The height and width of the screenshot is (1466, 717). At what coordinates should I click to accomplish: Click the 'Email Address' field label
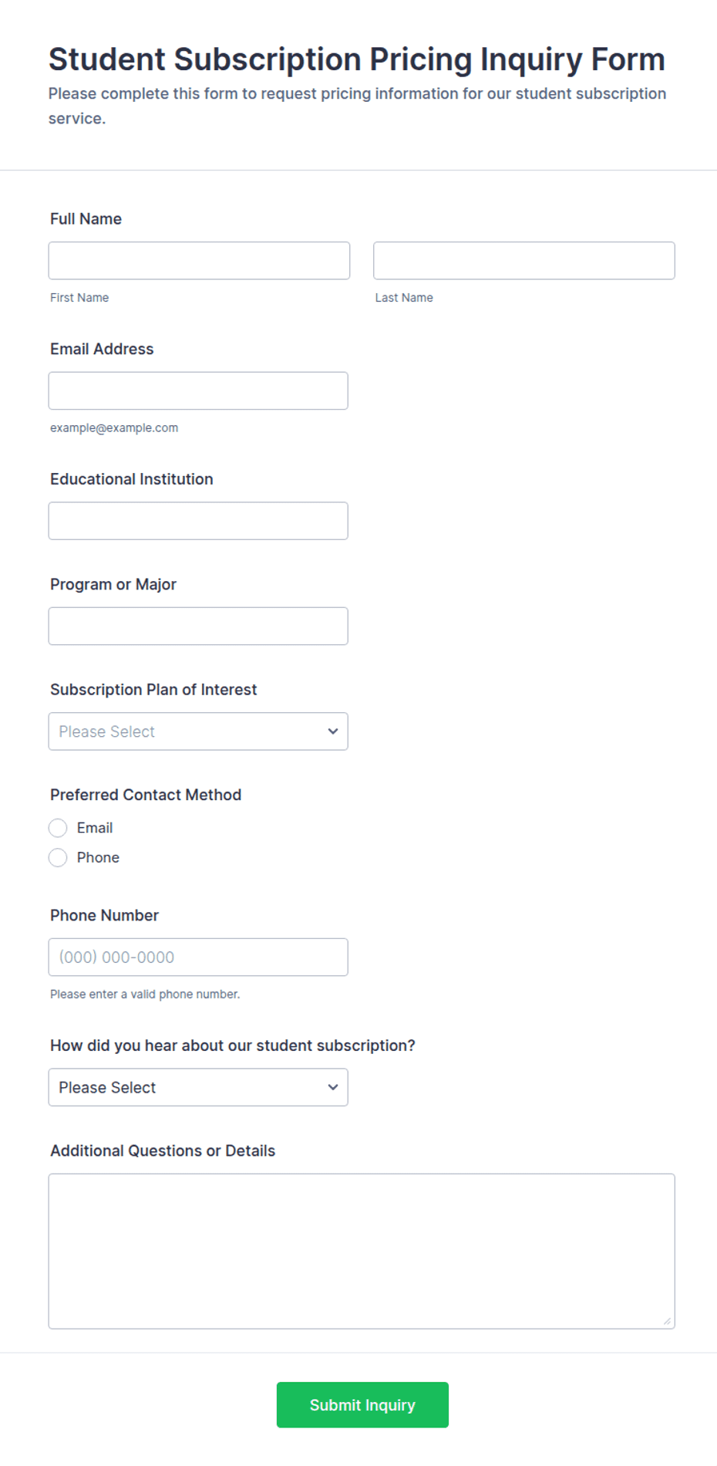click(102, 350)
